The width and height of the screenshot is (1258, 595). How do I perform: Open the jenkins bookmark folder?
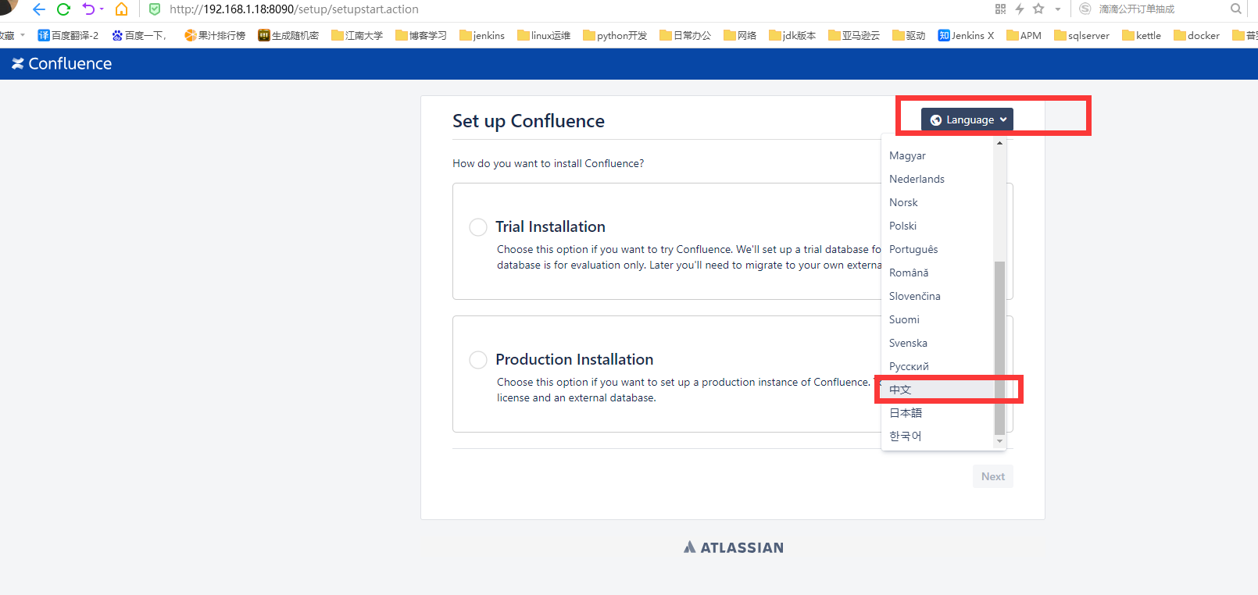(482, 36)
